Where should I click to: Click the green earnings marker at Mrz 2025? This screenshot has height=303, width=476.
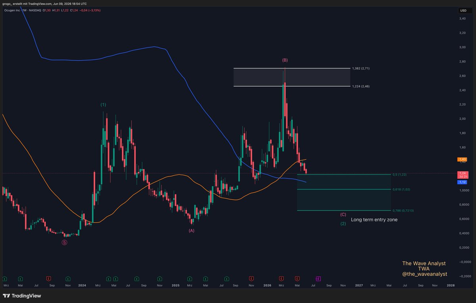coord(189,278)
